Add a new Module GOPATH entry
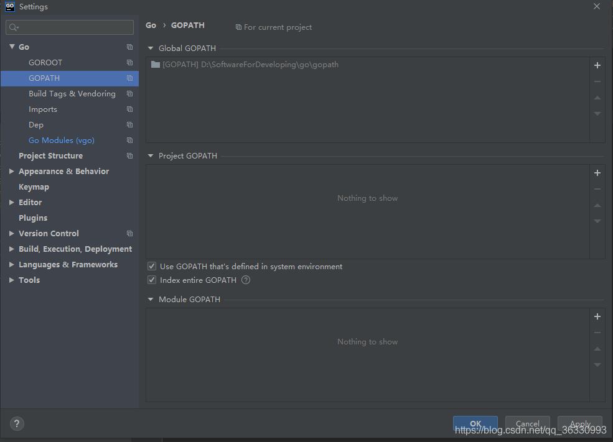Screen dimensions: 613x442 (597, 316)
